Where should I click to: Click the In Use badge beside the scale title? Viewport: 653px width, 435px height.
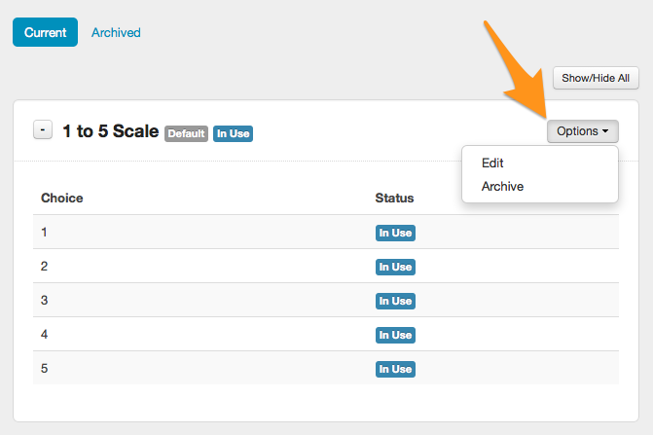coord(234,133)
